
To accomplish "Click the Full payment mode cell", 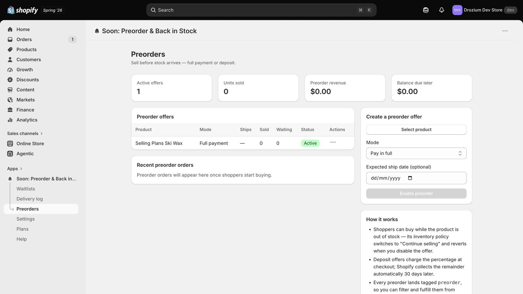I will click(214, 143).
